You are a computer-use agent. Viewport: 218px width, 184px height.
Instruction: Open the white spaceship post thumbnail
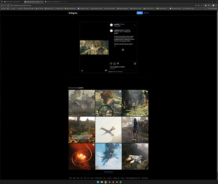click(135, 156)
